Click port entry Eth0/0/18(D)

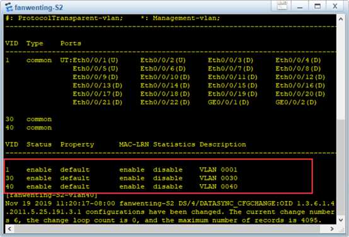[x=165, y=94]
